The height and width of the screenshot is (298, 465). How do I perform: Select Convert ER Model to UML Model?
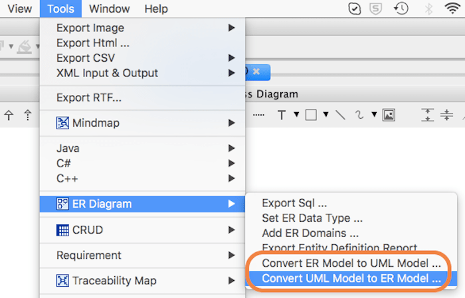[351, 263]
